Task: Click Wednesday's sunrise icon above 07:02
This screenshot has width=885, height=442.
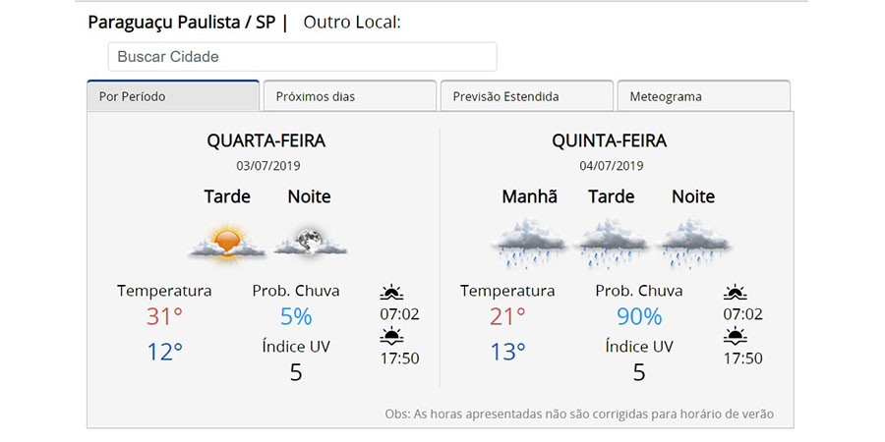Action: [x=391, y=293]
